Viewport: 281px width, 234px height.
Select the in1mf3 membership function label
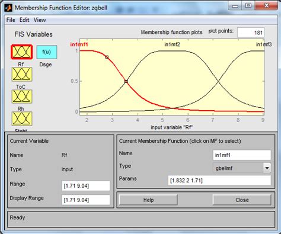pyautogui.click(x=264, y=44)
